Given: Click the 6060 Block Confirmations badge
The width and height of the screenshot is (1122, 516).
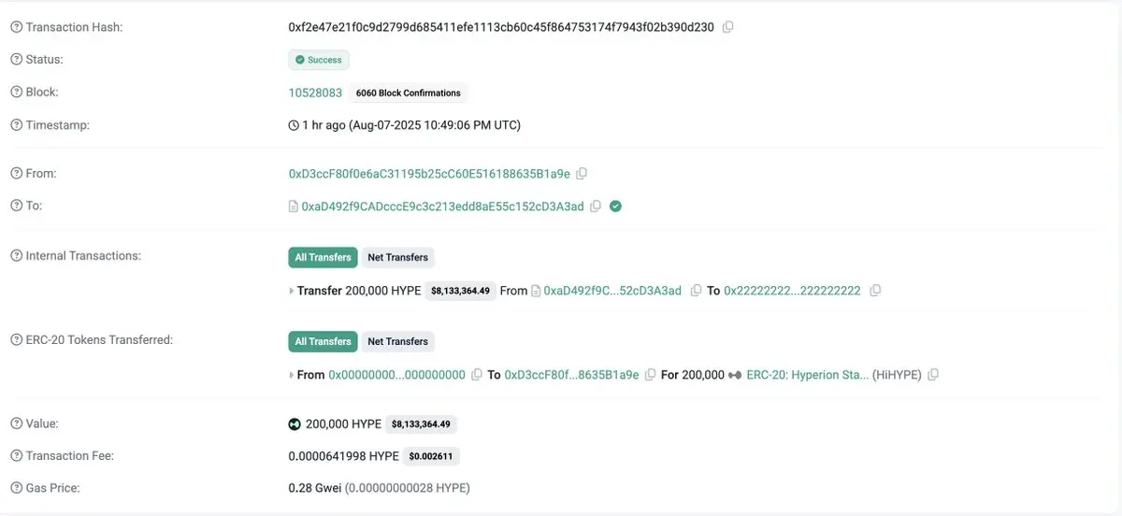Looking at the screenshot, I should point(409,93).
